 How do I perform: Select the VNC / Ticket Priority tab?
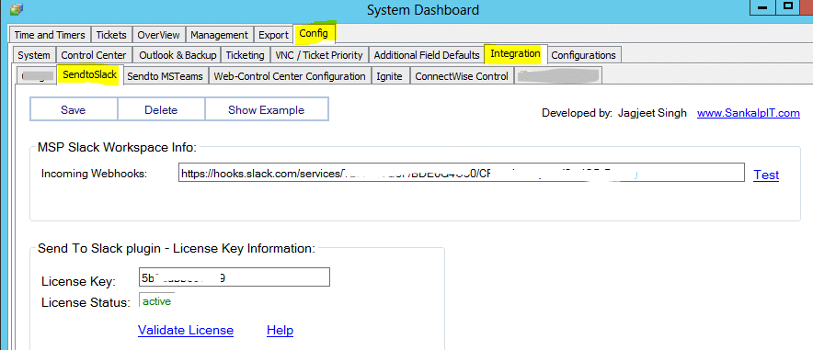(x=319, y=55)
